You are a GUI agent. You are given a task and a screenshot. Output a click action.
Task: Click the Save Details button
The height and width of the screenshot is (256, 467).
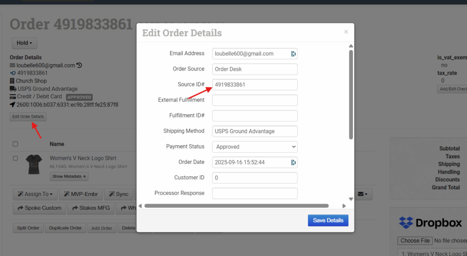(328, 220)
